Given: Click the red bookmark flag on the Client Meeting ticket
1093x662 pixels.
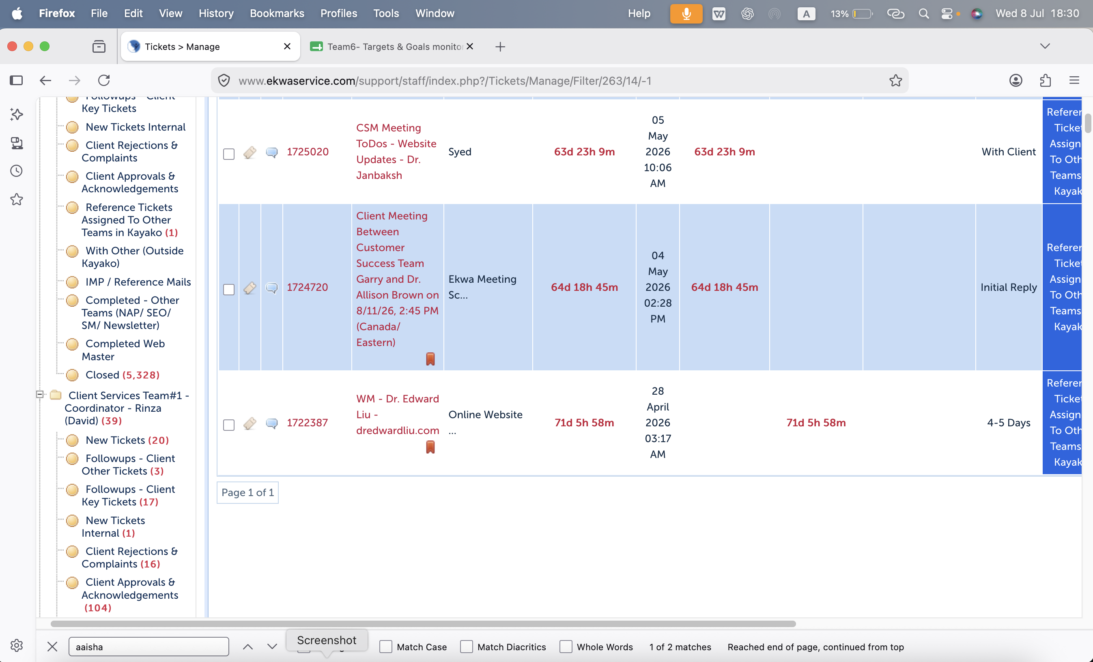Looking at the screenshot, I should click(430, 359).
